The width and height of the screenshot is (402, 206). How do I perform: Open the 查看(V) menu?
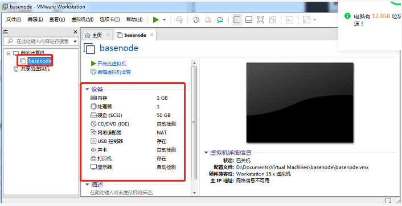pos(57,19)
